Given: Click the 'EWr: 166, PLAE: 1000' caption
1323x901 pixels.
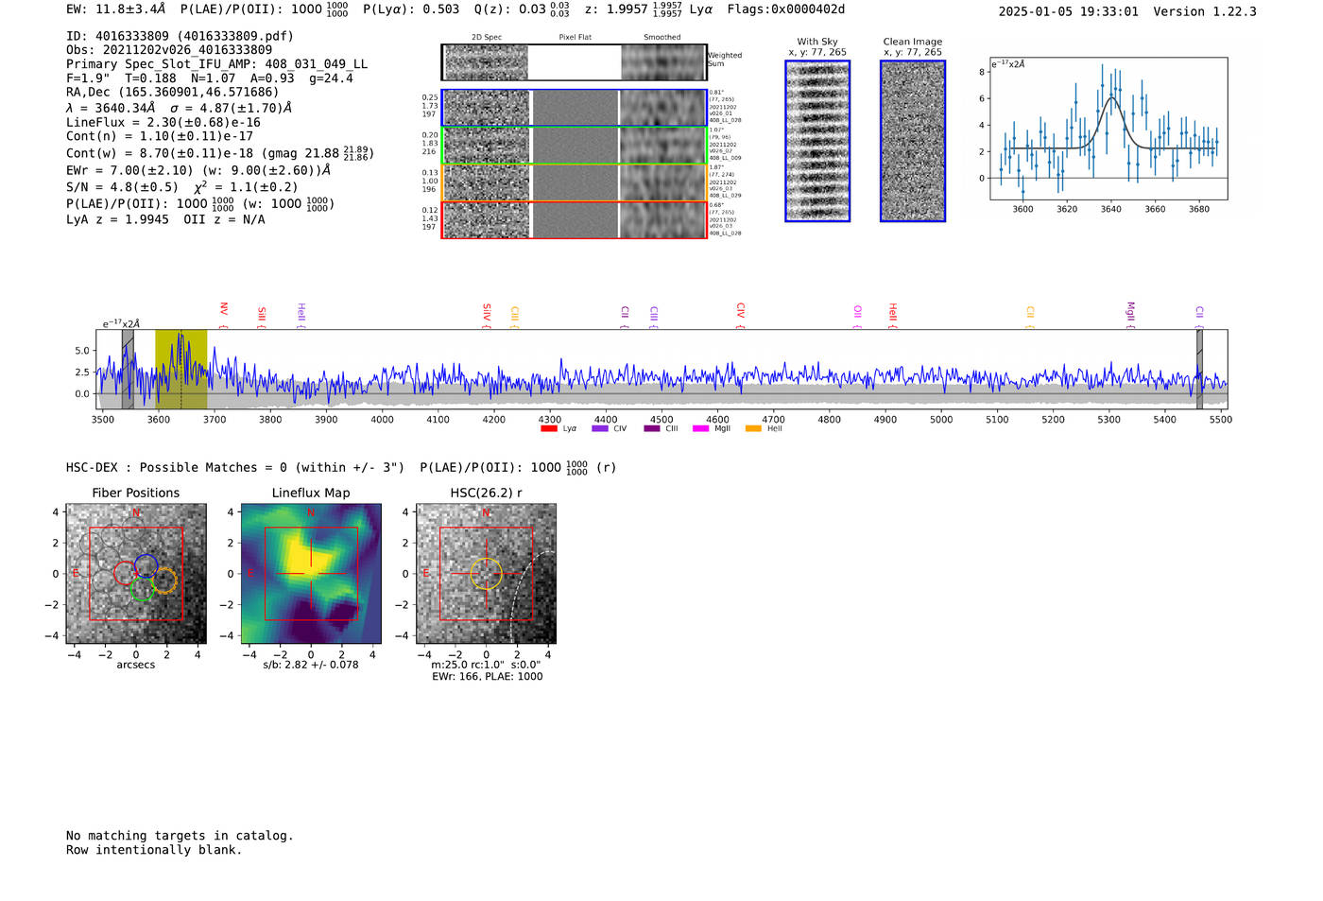Looking at the screenshot, I should pyautogui.click(x=488, y=677).
